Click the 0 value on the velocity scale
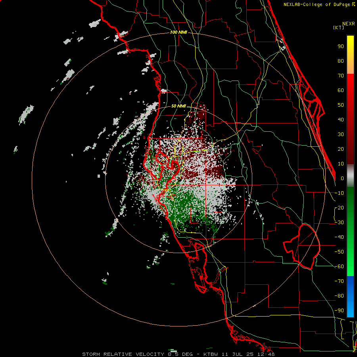 [342, 178]
